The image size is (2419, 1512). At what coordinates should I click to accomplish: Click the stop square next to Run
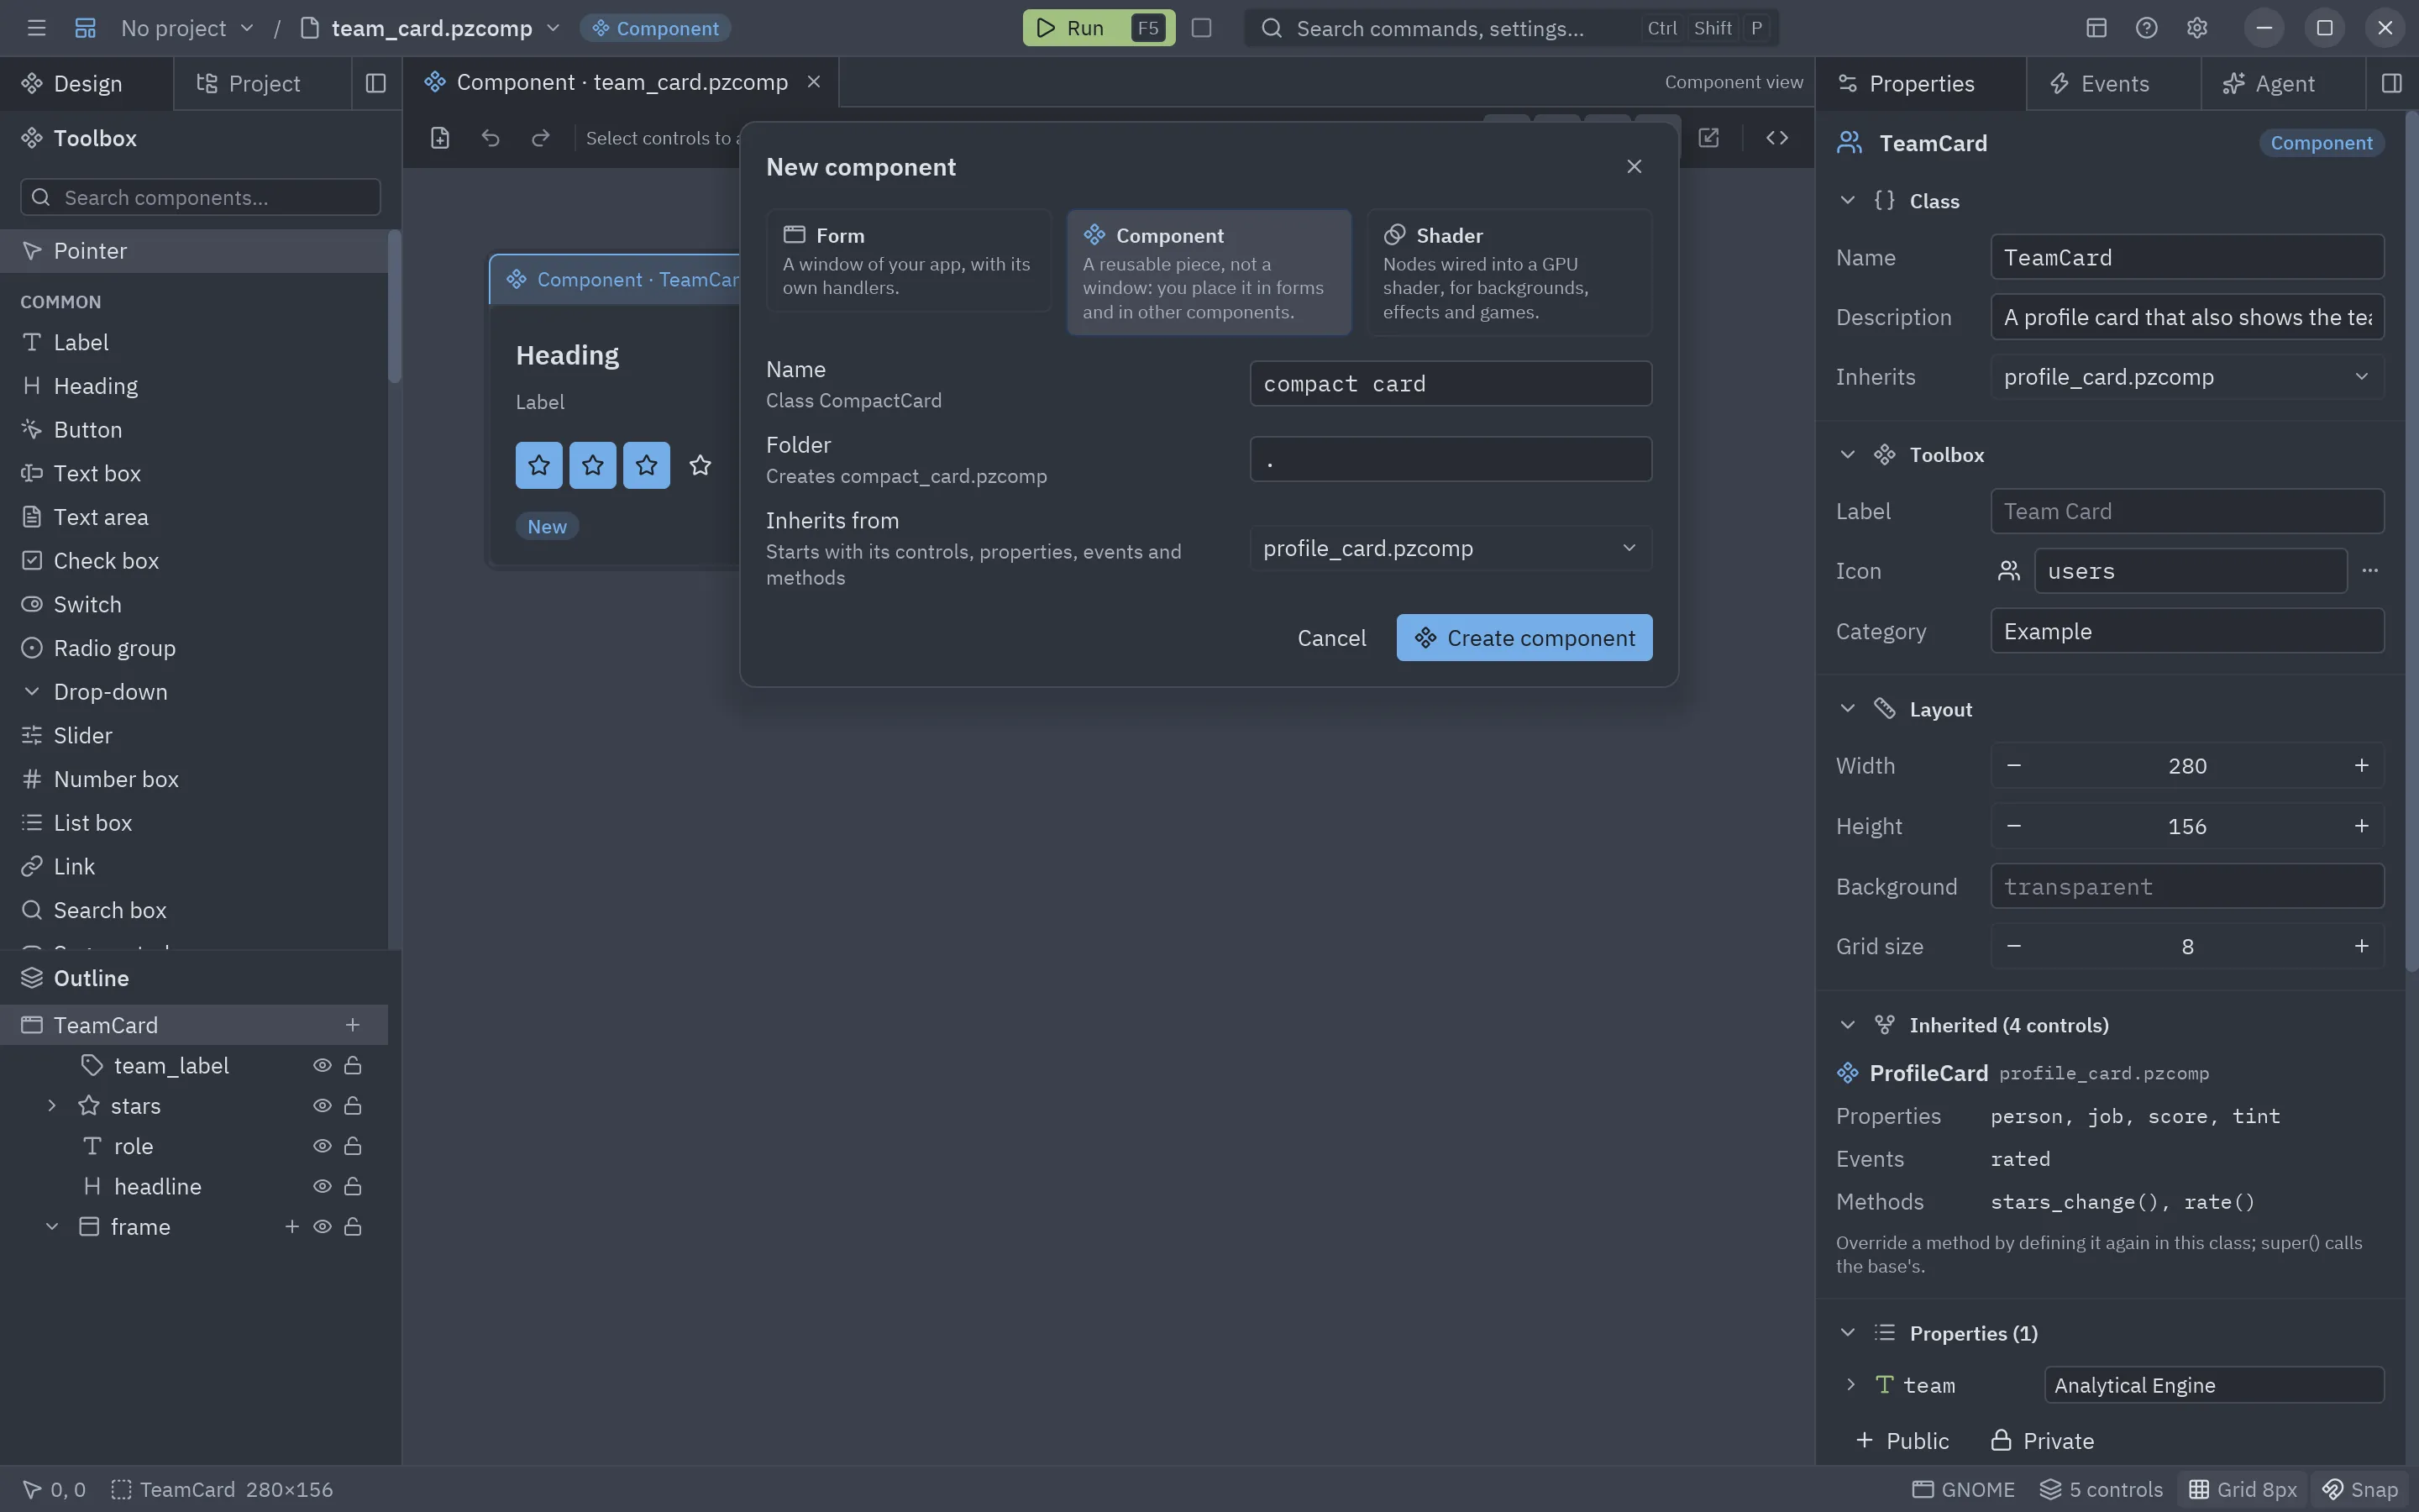(1201, 28)
